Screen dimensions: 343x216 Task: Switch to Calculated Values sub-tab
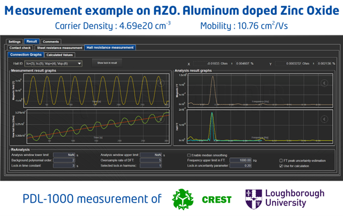tap(59, 55)
